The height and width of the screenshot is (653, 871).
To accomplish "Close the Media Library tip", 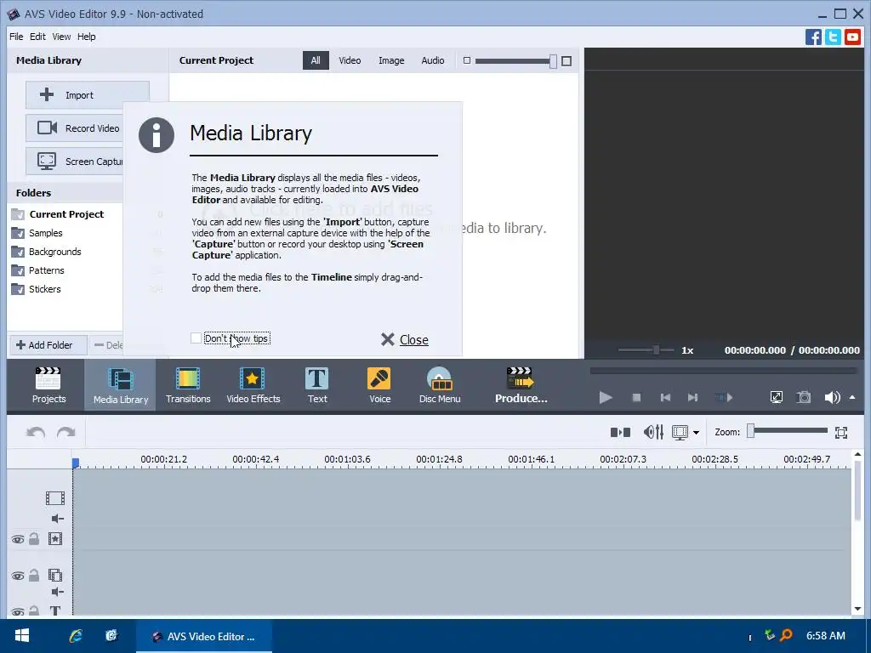I will pos(405,339).
